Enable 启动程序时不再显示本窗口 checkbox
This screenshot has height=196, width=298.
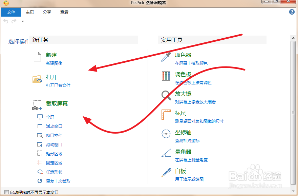6,191
